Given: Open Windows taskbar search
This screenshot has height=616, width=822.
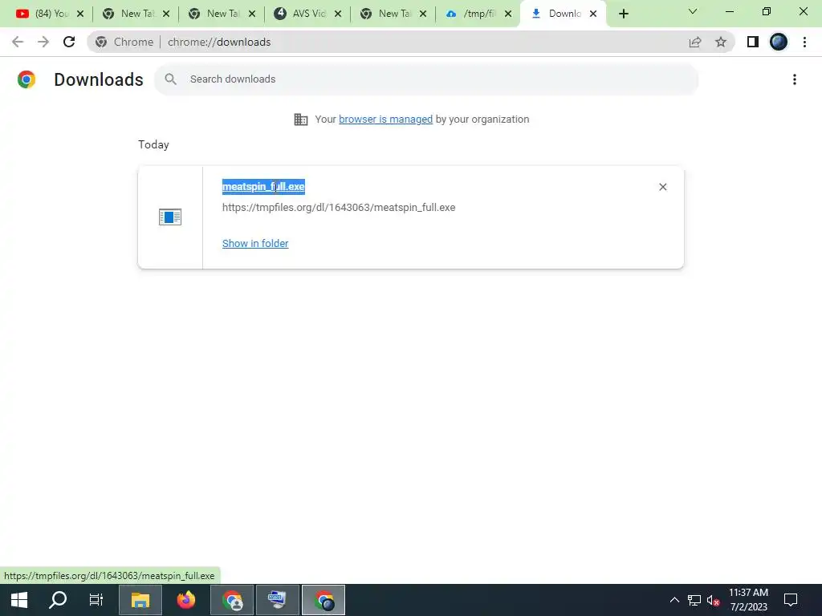Looking at the screenshot, I should (x=58, y=600).
